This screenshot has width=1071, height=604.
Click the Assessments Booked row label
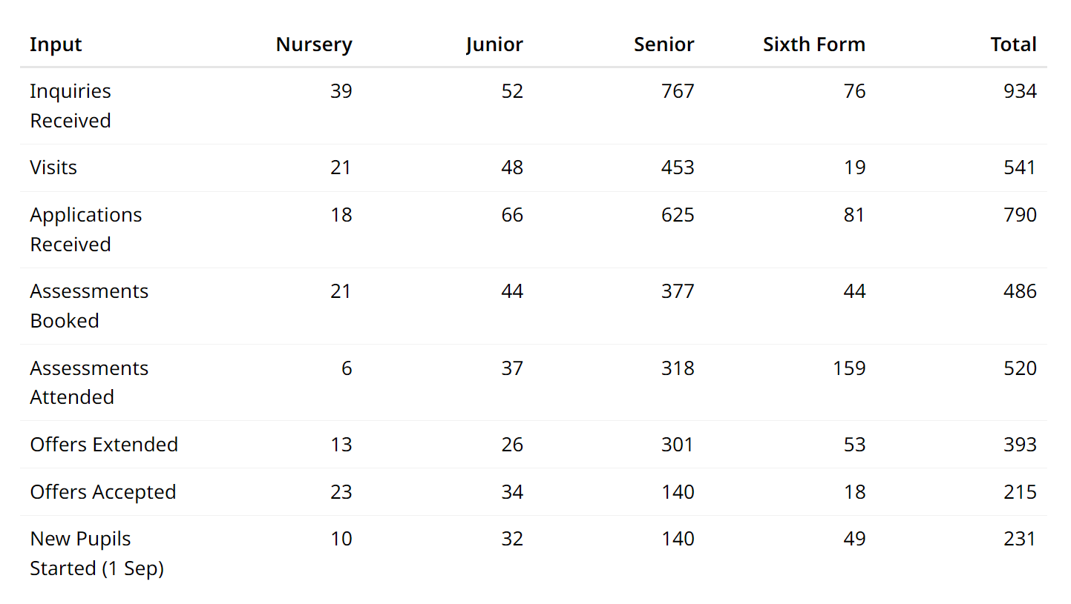tap(89, 305)
